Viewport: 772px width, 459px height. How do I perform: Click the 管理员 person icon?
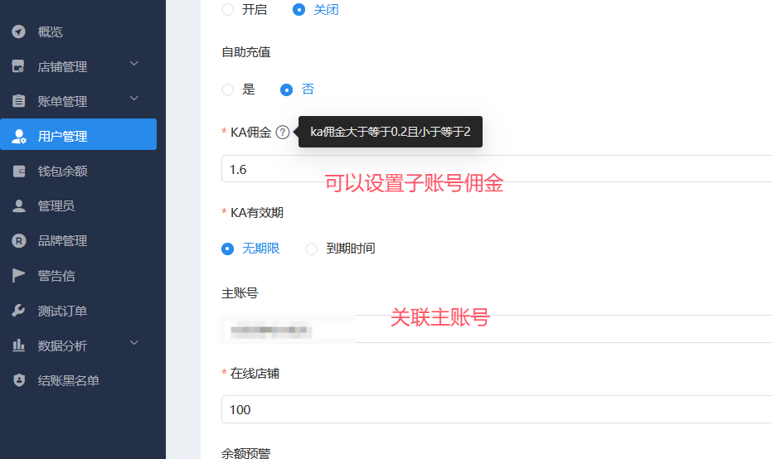(x=19, y=205)
